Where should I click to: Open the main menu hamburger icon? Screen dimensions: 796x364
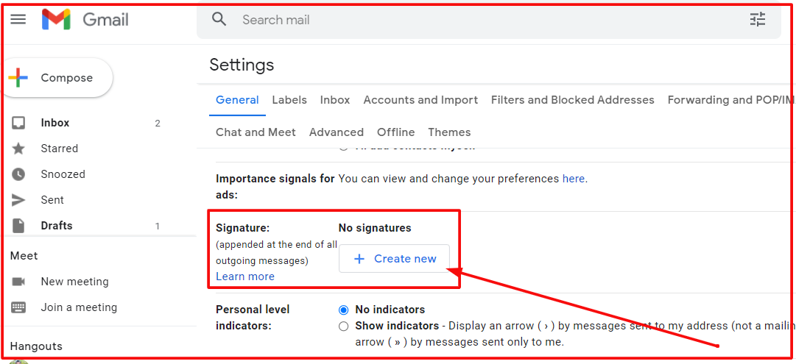(x=18, y=20)
